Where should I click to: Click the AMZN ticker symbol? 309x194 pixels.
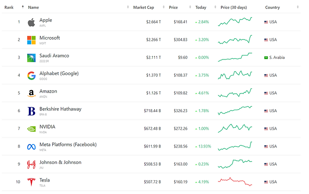coord(43,97)
